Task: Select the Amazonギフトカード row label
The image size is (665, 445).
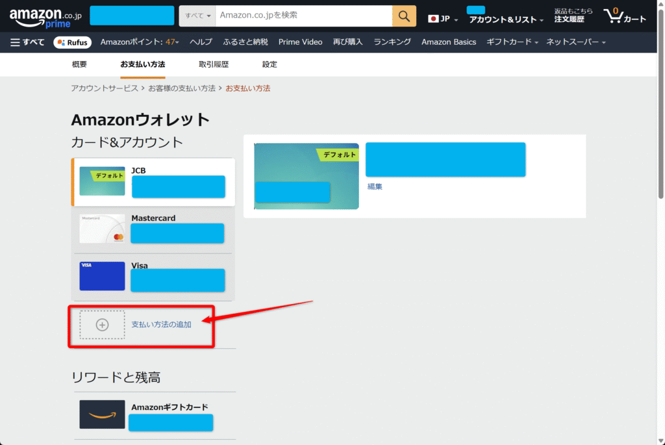Action: (x=169, y=407)
